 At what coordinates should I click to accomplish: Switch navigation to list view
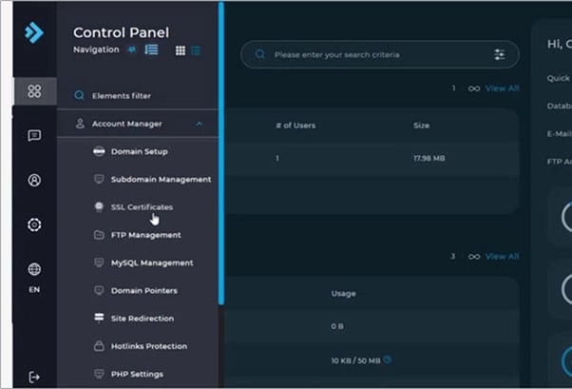pyautogui.click(x=196, y=50)
